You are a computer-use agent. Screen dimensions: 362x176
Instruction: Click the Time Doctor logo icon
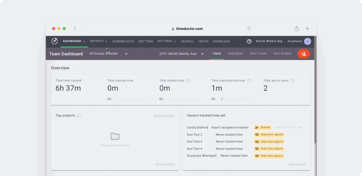[54, 41]
